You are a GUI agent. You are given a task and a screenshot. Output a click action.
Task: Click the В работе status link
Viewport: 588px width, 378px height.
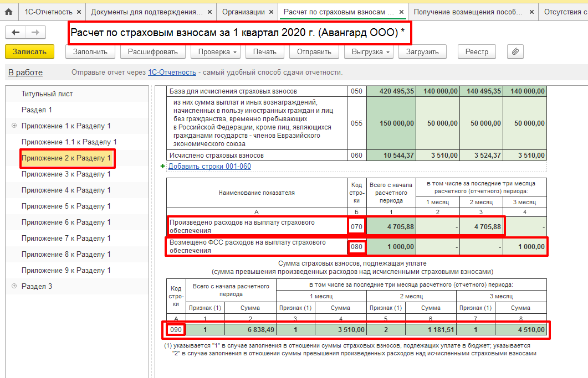[x=25, y=73]
